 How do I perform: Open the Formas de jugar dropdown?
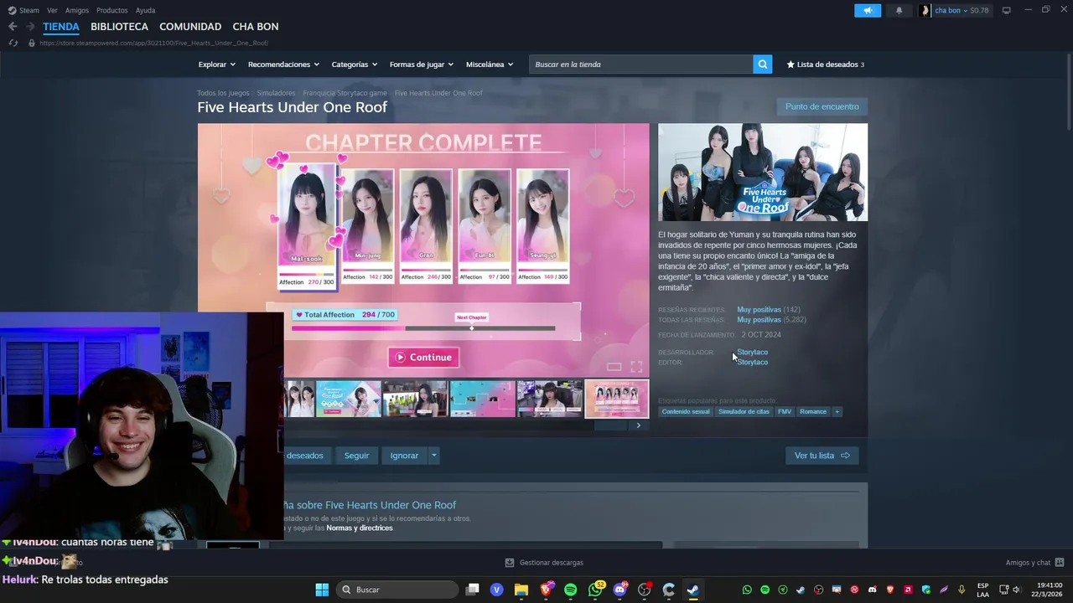click(422, 64)
